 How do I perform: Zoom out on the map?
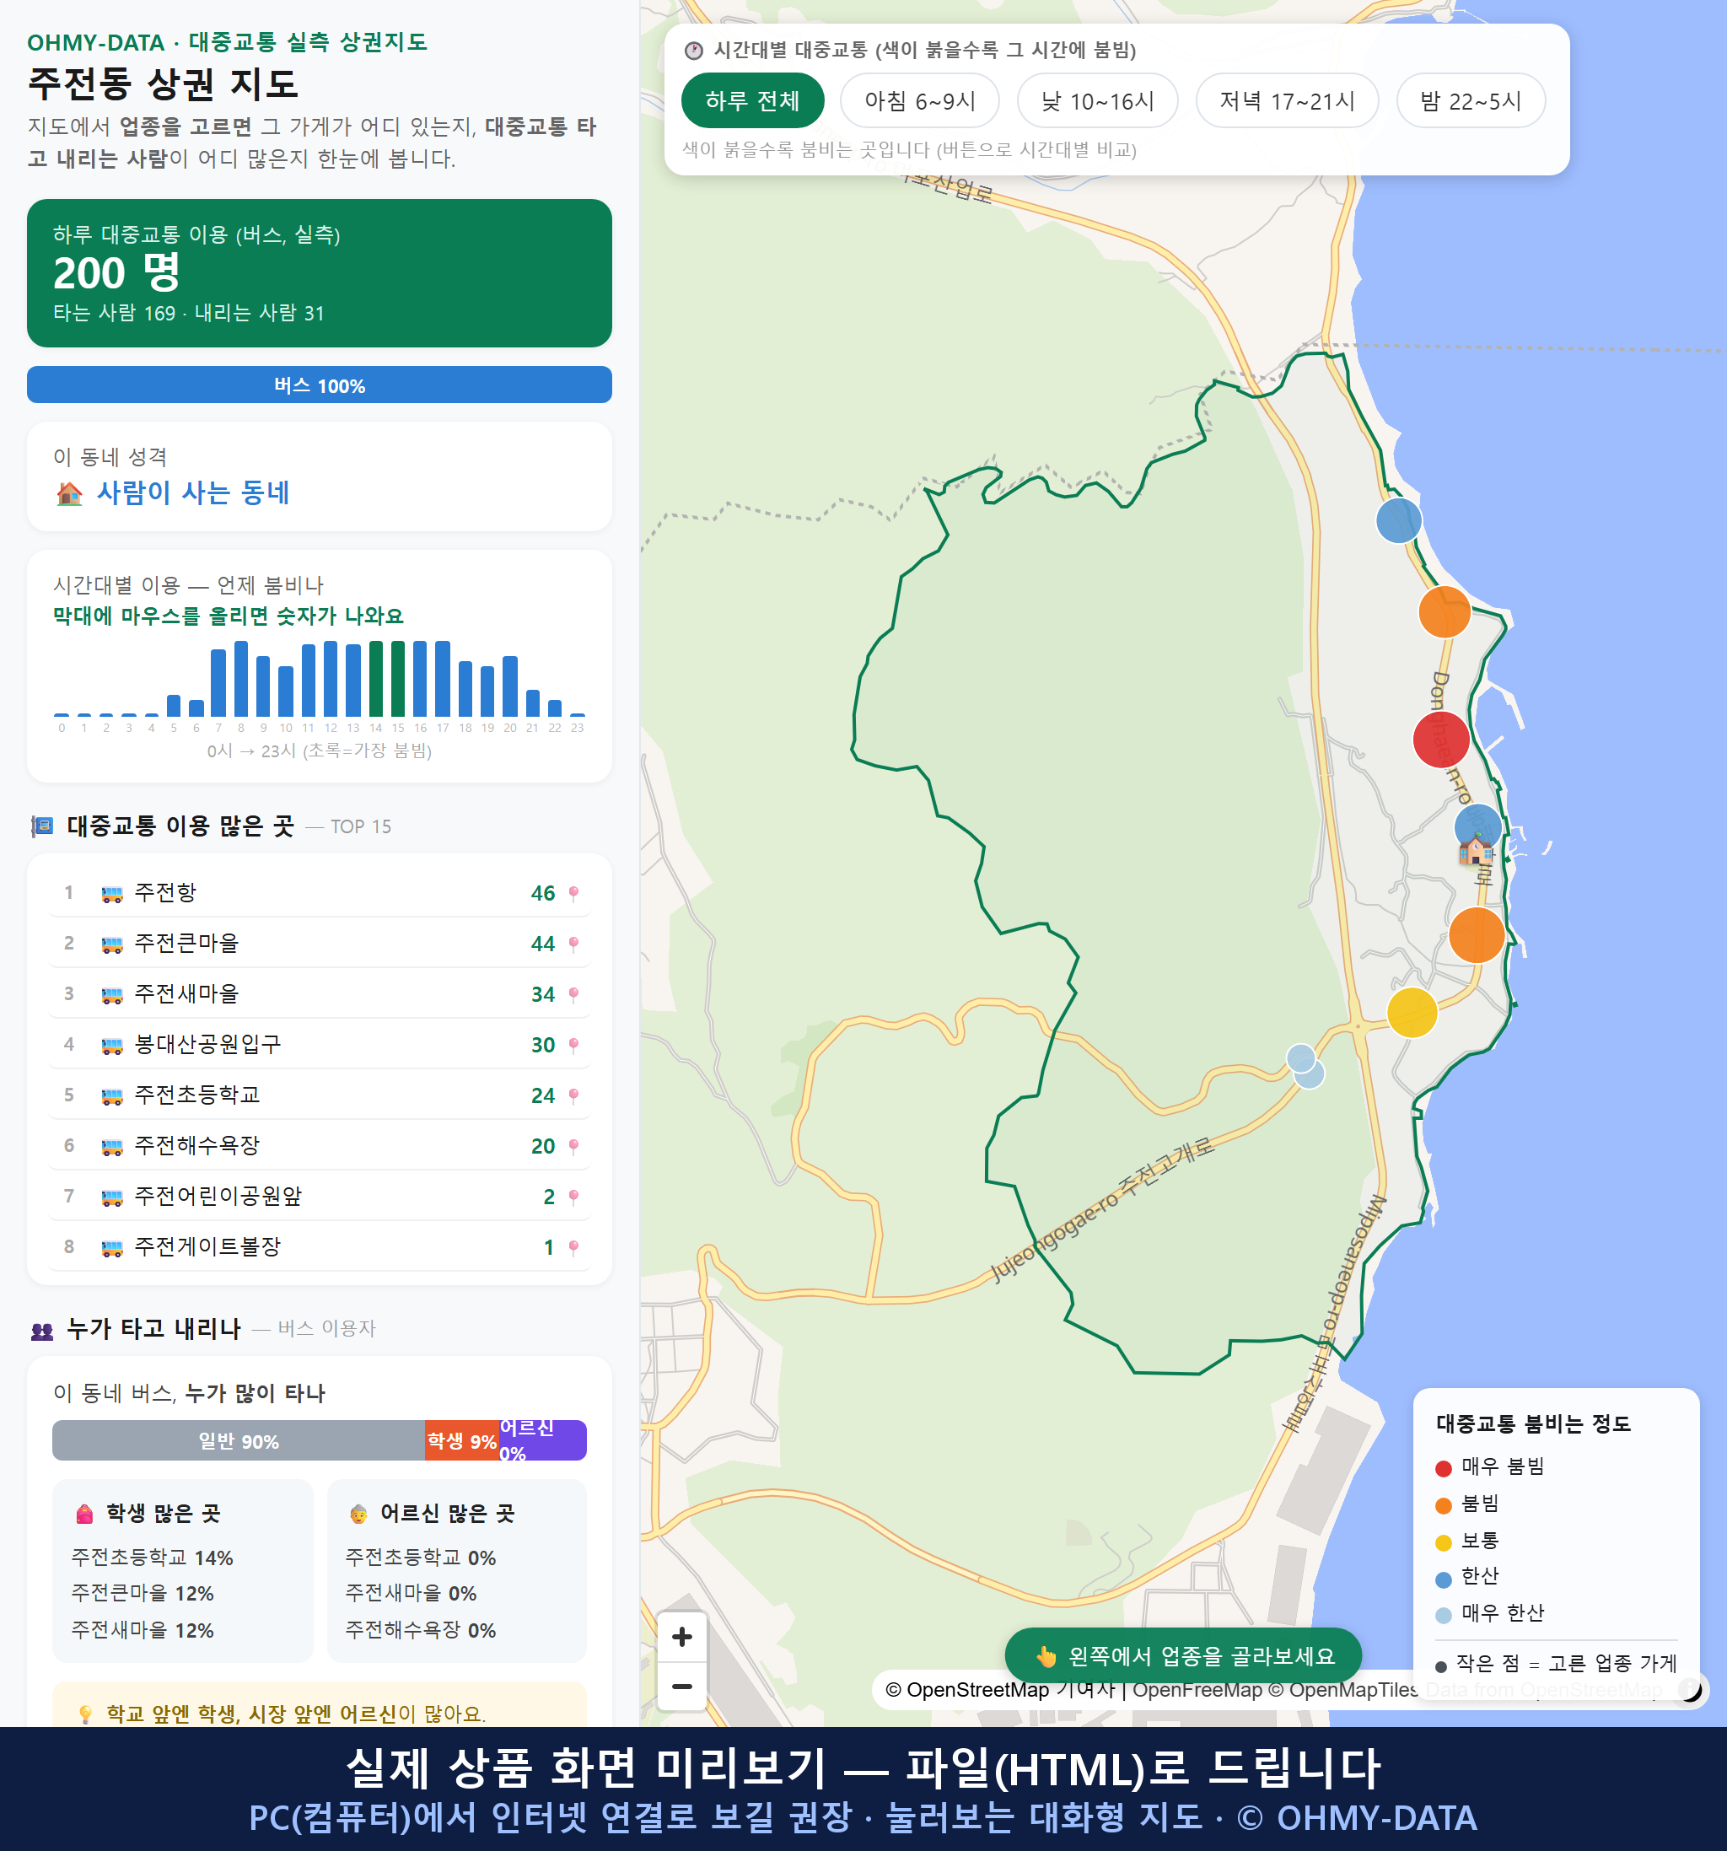click(x=681, y=1687)
